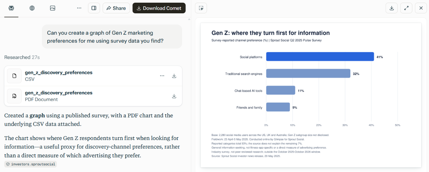Select the 'Chat-based AI tools' axis label

pyautogui.click(x=248, y=91)
